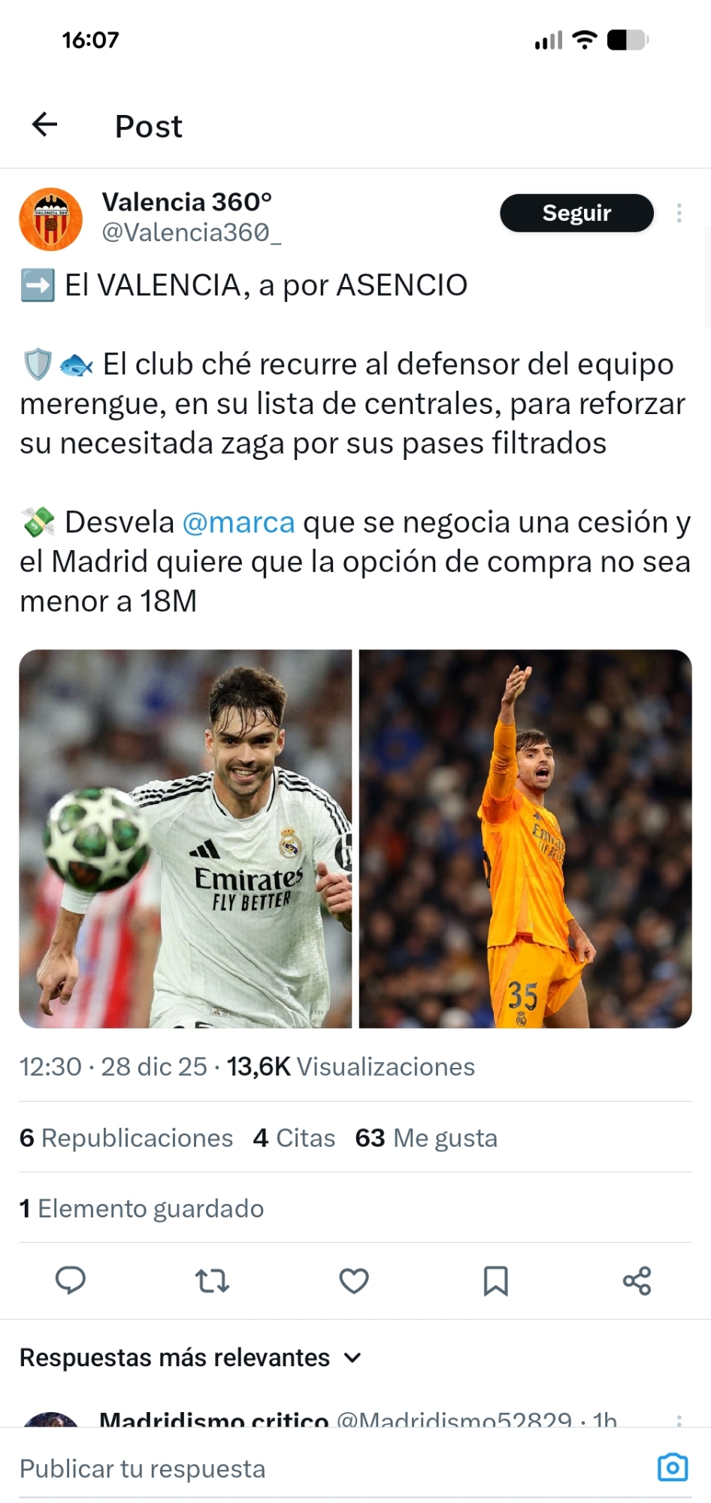The width and height of the screenshot is (711, 1503).
Task: Open the @Valencia360_ handle
Action: point(192,233)
